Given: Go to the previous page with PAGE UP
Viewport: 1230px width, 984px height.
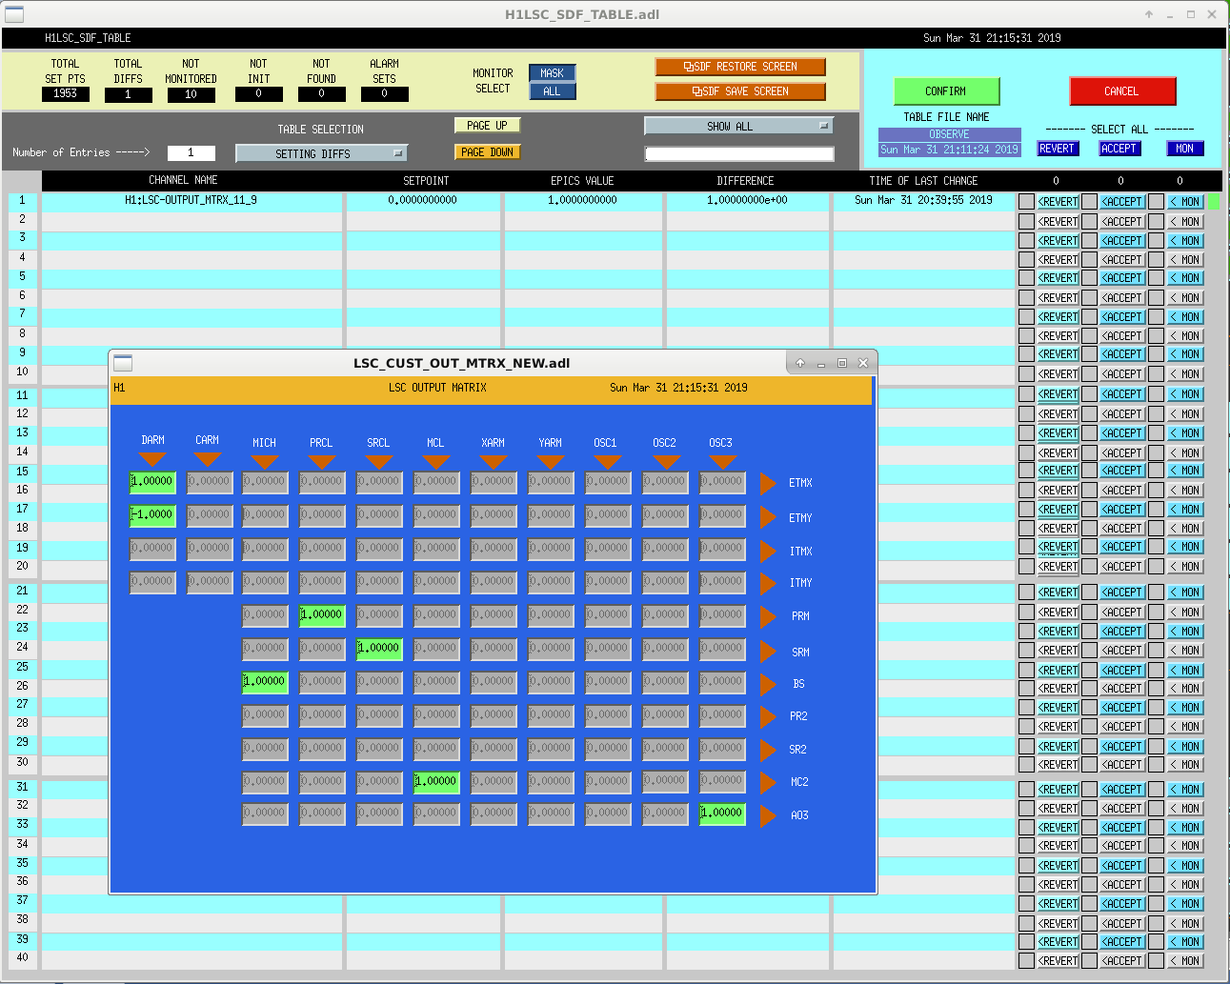Looking at the screenshot, I should click(488, 126).
